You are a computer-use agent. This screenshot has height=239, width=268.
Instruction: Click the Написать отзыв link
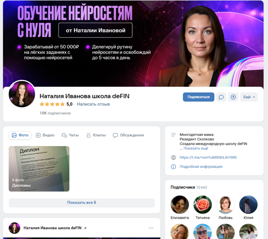click(x=93, y=104)
